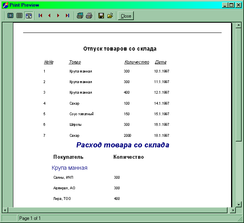Open printer setup from the toolbar

click(x=80, y=16)
